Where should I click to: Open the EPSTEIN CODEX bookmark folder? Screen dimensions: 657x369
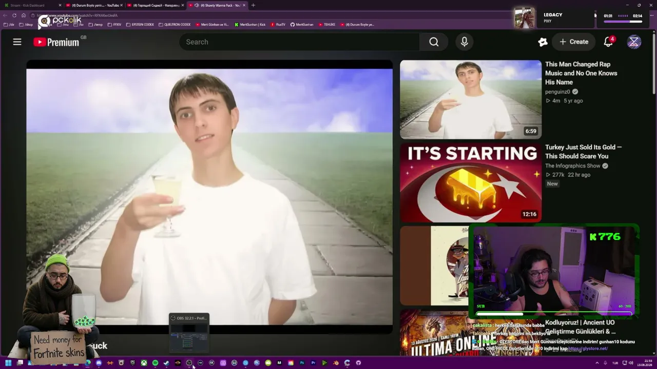click(140, 25)
